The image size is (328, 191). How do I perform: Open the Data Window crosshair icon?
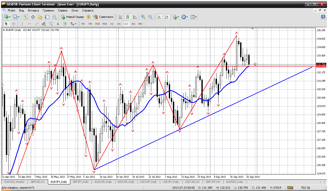[33, 17]
